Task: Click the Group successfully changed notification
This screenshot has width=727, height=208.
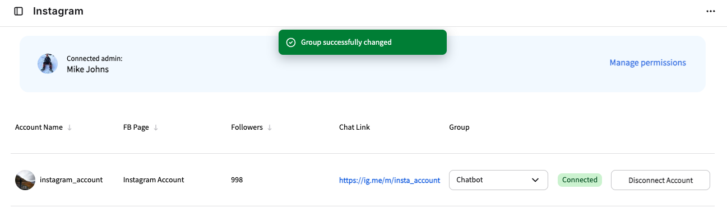Action: 363,42
